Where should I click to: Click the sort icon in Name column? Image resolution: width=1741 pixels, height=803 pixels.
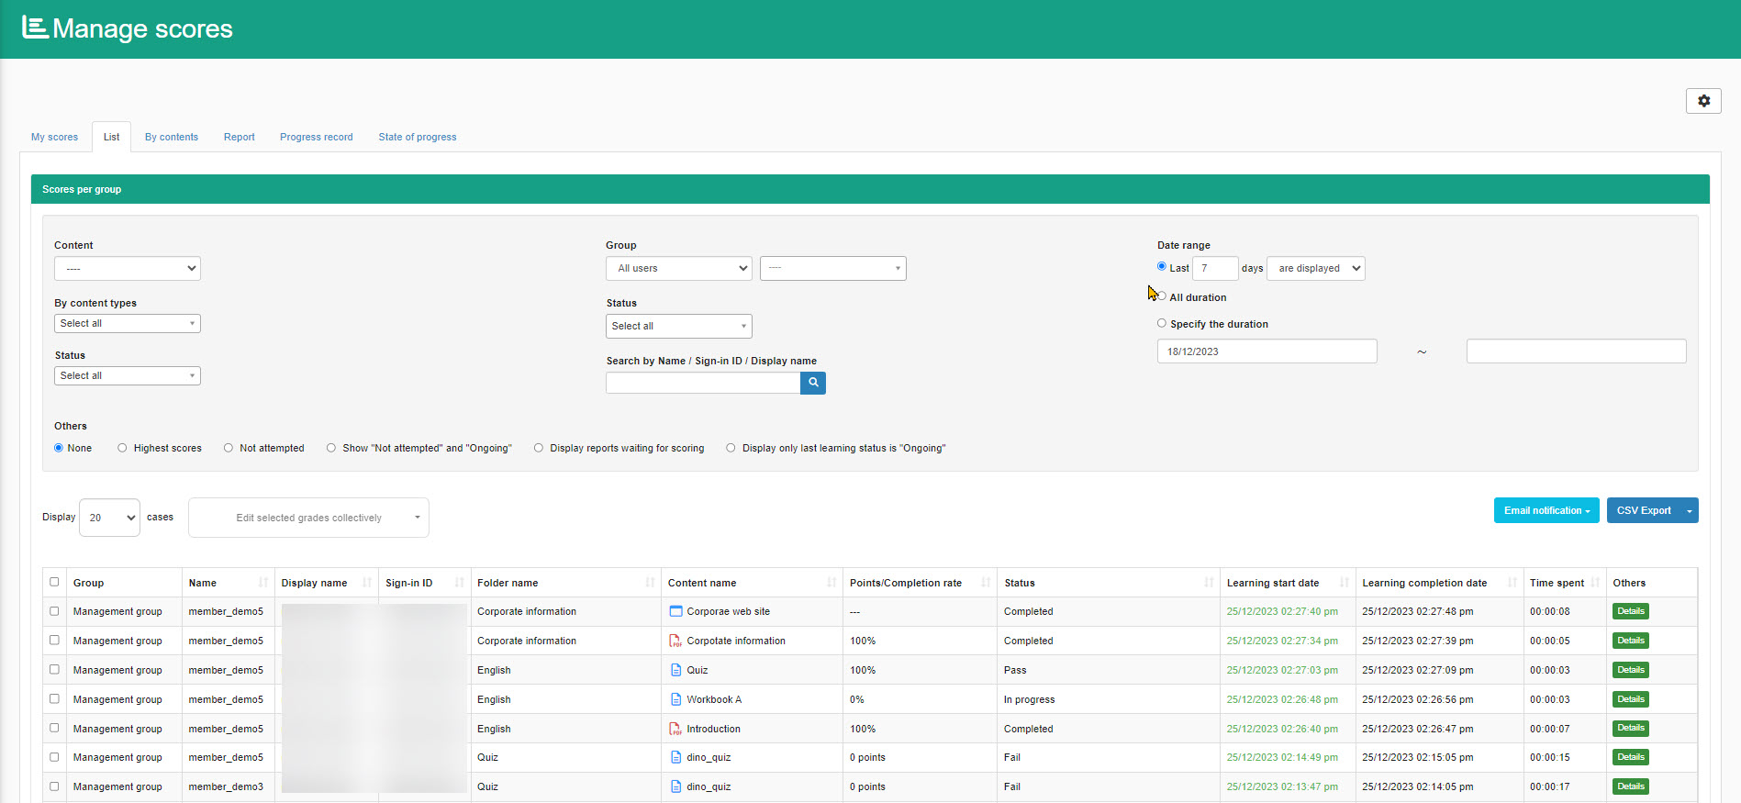click(x=263, y=583)
